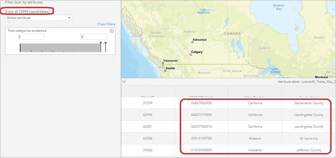Select the Missouri state cell
Screen dimensions: 336x158
click(x=255, y=138)
